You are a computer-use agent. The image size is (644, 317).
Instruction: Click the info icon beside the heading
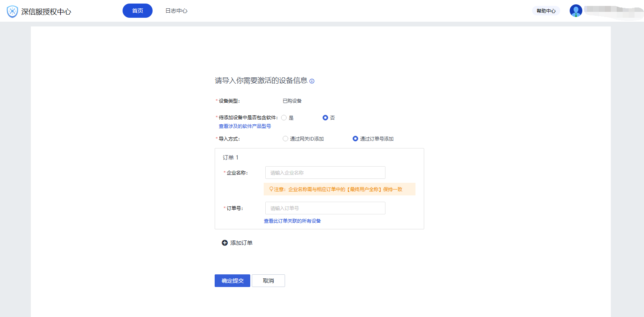pos(312,81)
